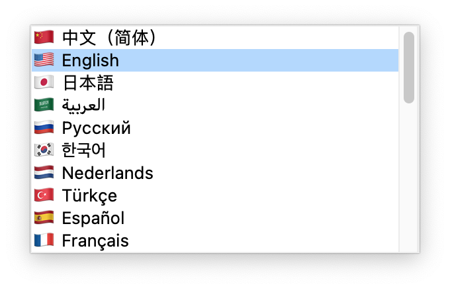Choose English from the language list
Screen dimensions: 450x289
(x=90, y=60)
